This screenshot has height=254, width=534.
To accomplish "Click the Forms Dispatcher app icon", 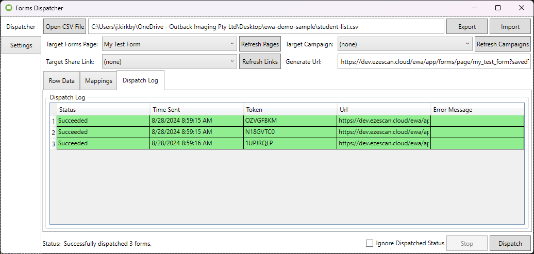I will [x=8, y=8].
